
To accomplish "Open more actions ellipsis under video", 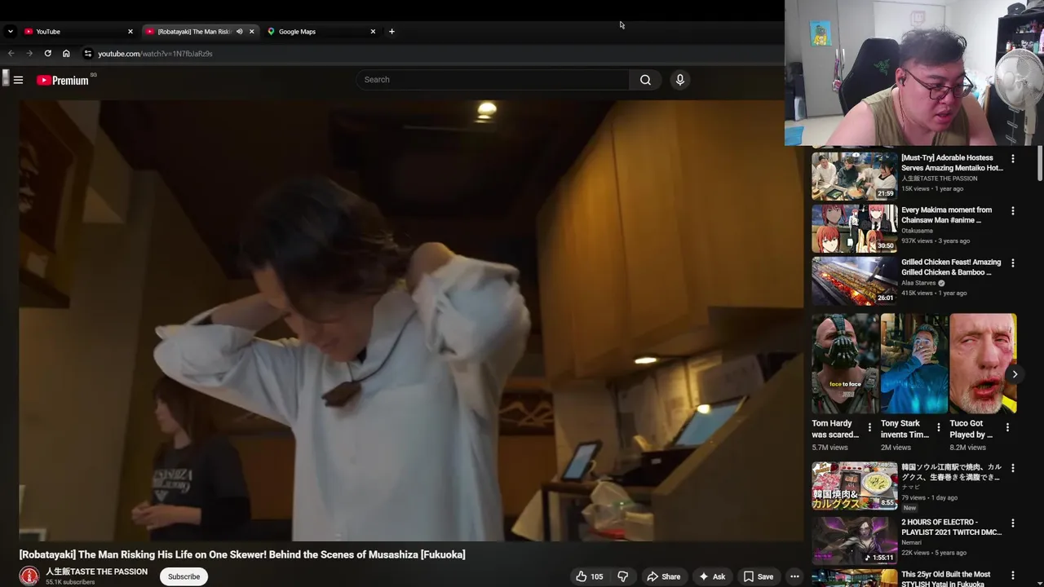I will pos(794,576).
